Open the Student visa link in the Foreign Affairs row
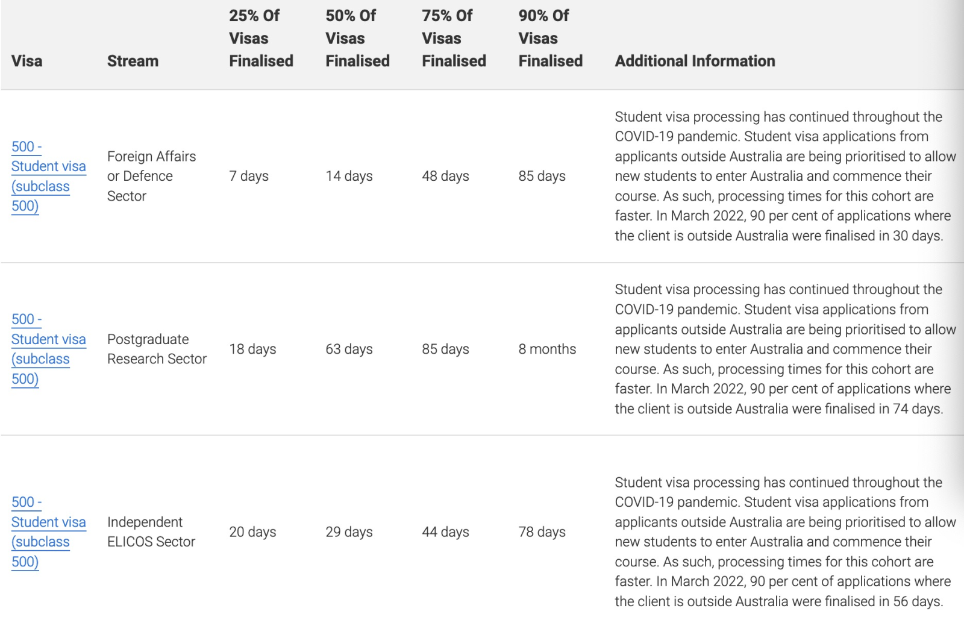This screenshot has height=617, width=964. pyautogui.click(x=48, y=167)
